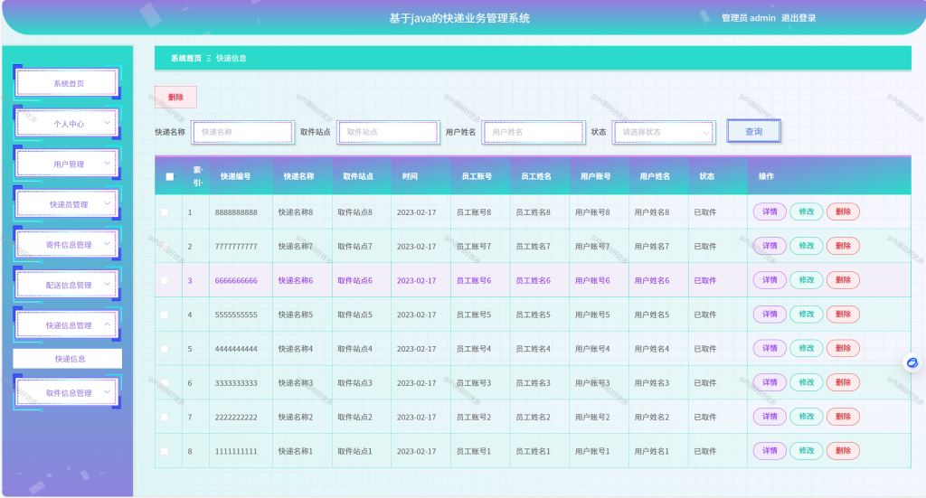The image size is (926, 498).
Task: Click 修改 for 快递名称1
Action: (x=806, y=451)
